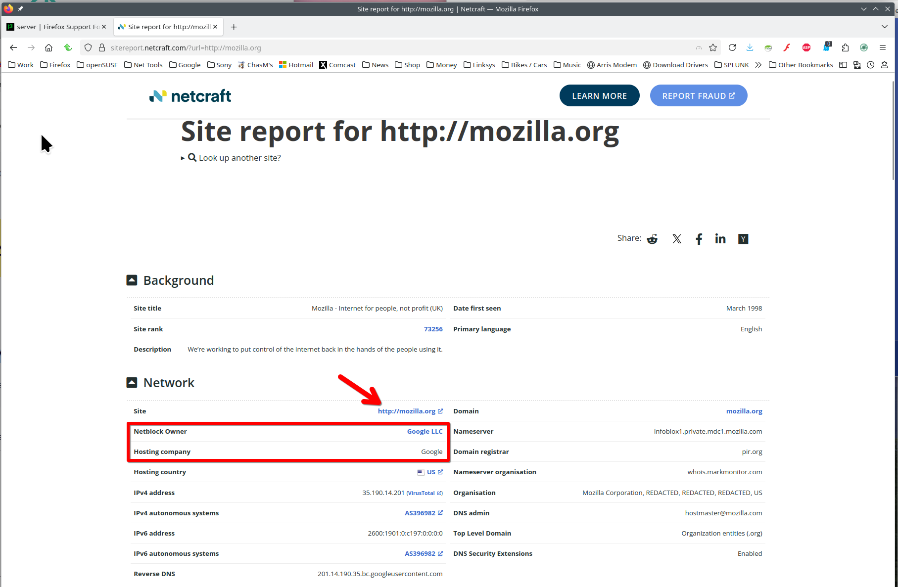Switch to the Firefox Support tab
Image resolution: width=898 pixels, height=587 pixels.
coord(57,27)
